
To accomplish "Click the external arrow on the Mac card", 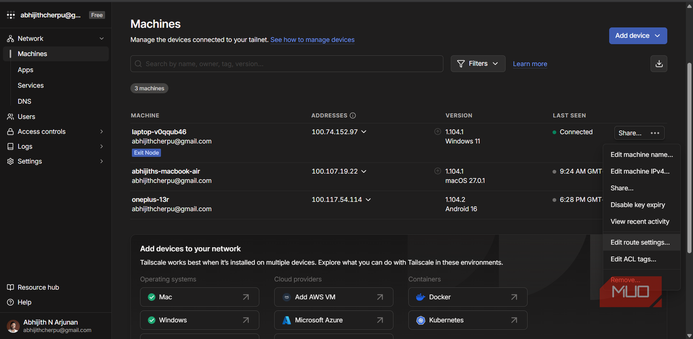I will [x=246, y=297].
